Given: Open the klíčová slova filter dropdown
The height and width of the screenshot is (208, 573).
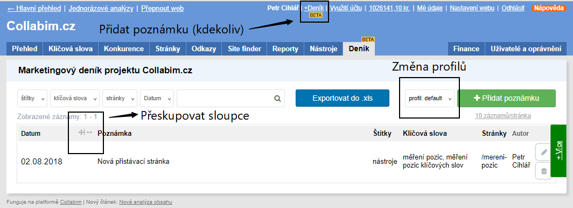Looking at the screenshot, I should [x=75, y=98].
